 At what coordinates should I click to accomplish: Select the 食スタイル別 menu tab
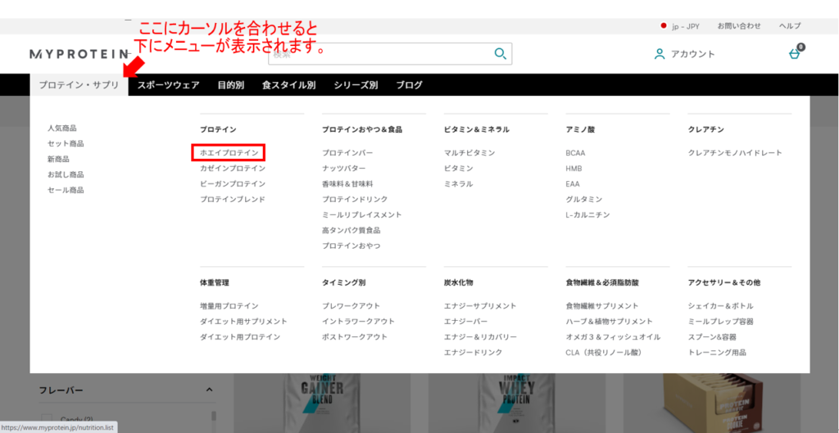click(289, 84)
